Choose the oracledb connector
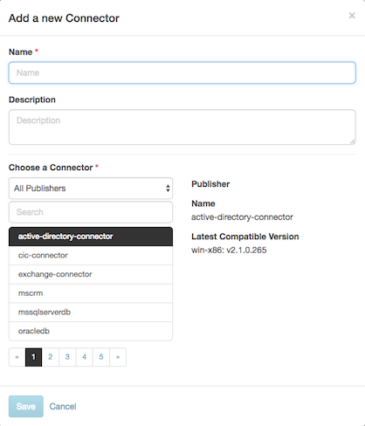The height and width of the screenshot is (426, 365). pyautogui.click(x=91, y=331)
